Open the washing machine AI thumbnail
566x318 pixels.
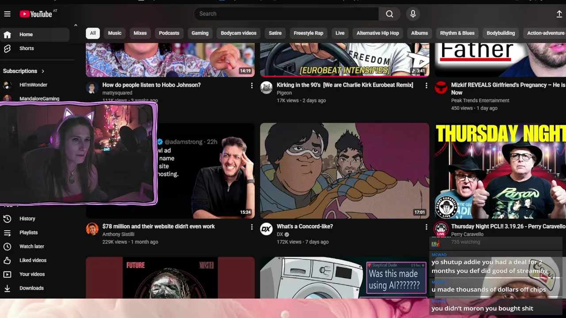(344, 278)
